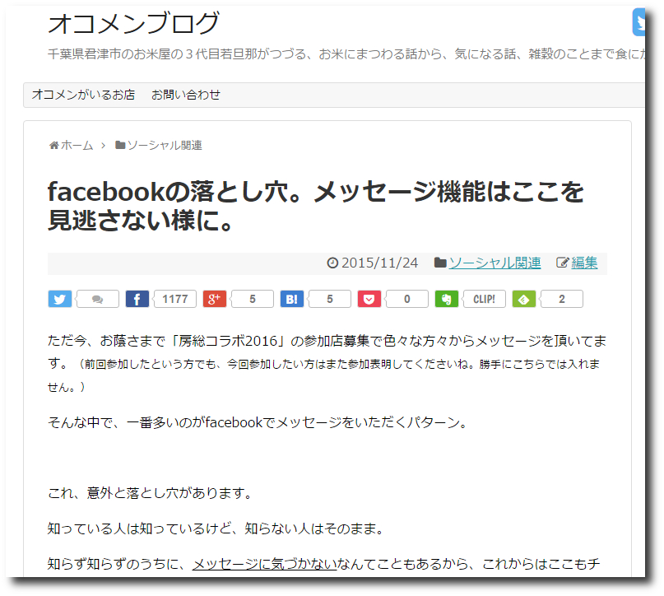Viewport: 664px width, 596px height.
Task: Click Google Plus count balloon showing 5
Action: coord(253,299)
